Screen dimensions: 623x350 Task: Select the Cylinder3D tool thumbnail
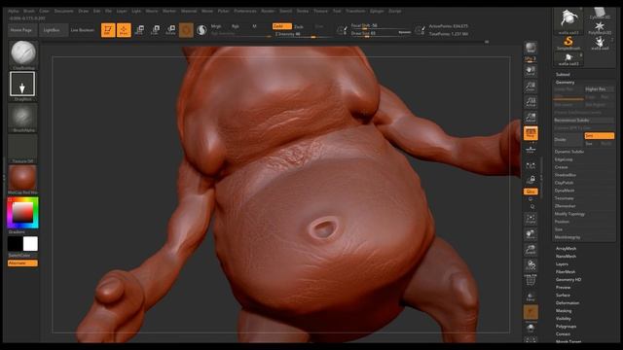(x=600, y=14)
